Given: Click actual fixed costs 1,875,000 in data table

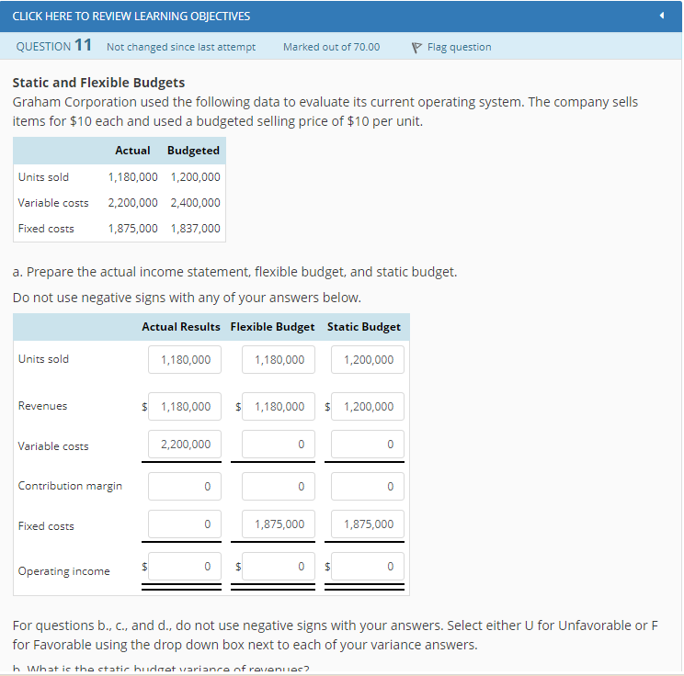Looking at the screenshot, I should click(132, 229).
